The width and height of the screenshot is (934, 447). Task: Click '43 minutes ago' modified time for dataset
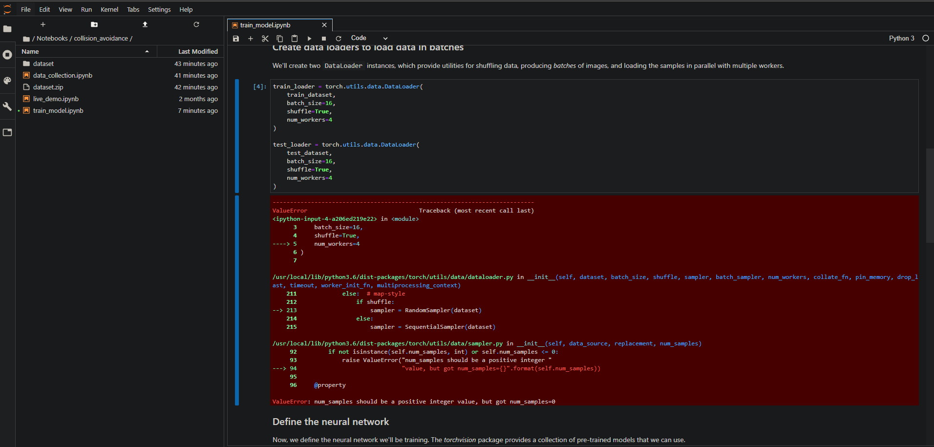(196, 64)
